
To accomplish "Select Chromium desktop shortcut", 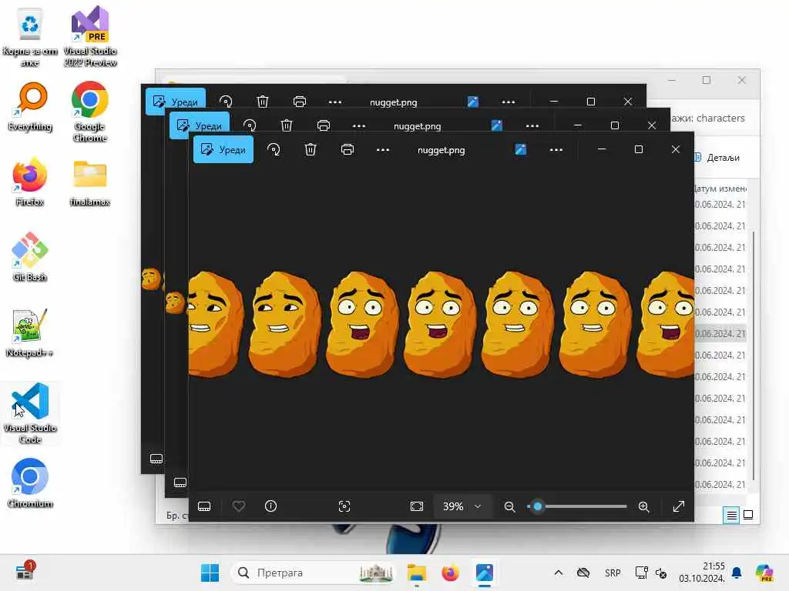I will [30, 482].
